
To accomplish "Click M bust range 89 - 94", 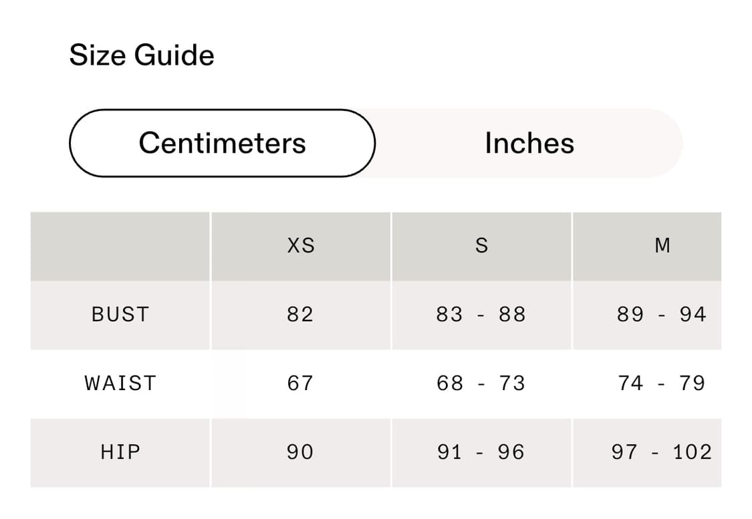I will 662,315.
